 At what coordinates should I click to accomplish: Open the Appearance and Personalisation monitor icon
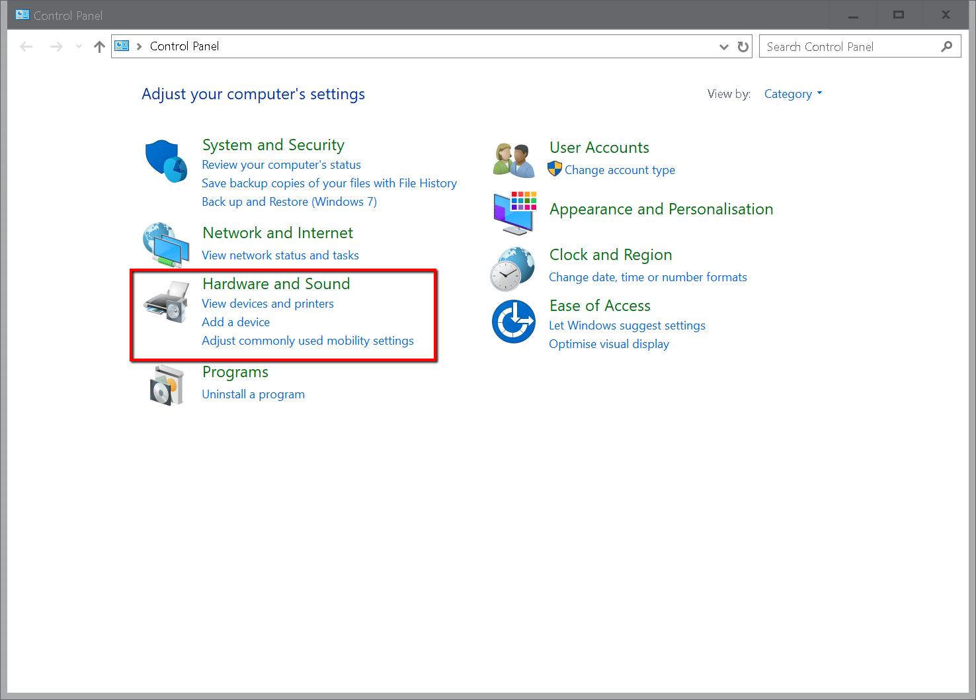tap(514, 213)
